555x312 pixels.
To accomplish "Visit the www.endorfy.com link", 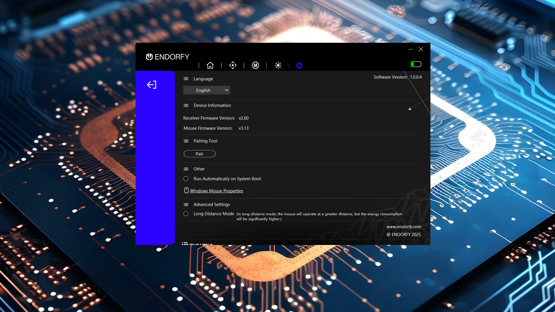I will pos(404,227).
